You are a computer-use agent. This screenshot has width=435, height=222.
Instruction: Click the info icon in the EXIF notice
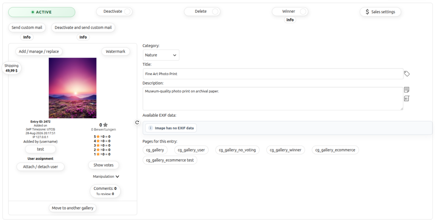tap(150, 128)
